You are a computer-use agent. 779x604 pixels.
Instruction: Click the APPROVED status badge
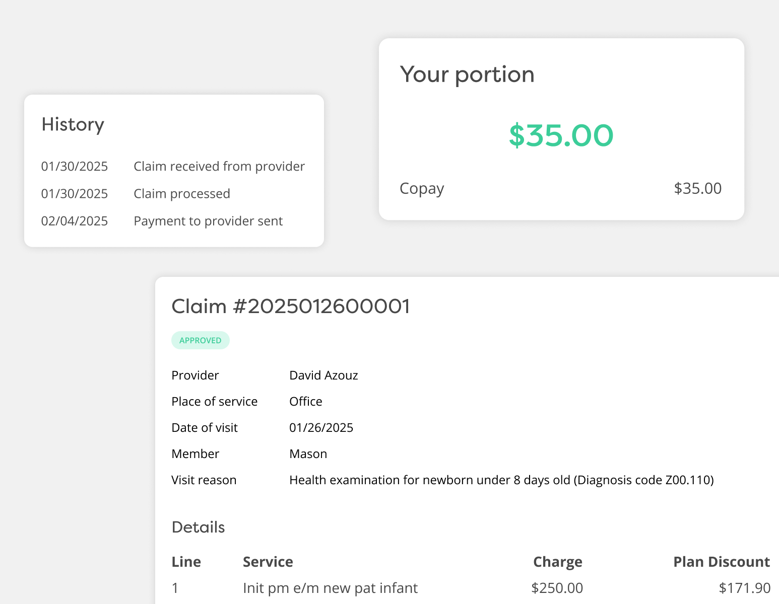(200, 340)
